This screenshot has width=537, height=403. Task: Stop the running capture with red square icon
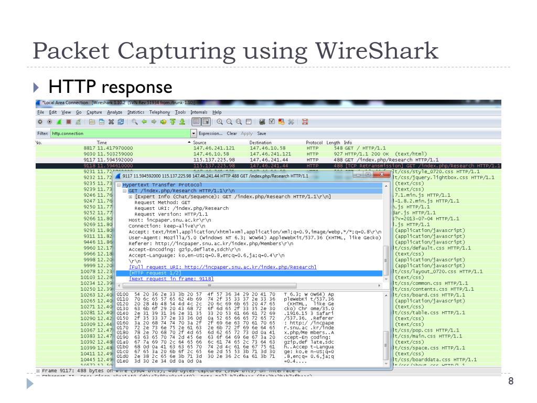[x=69, y=122]
